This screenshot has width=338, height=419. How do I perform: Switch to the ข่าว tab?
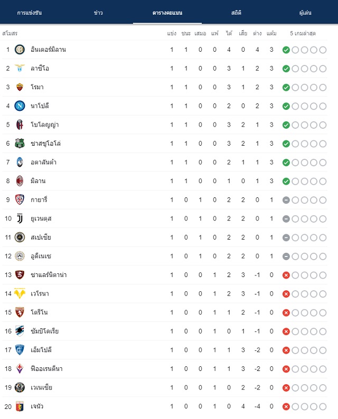[98, 13]
